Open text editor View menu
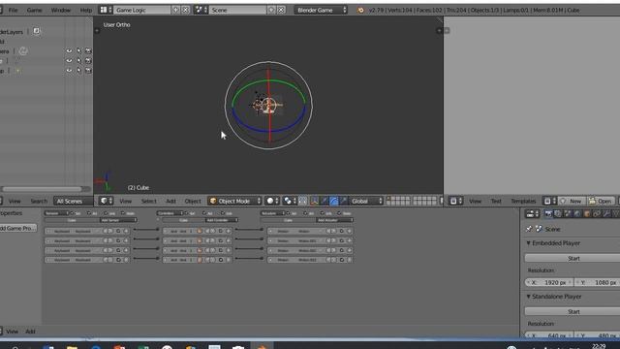620x349 pixels. [475, 201]
